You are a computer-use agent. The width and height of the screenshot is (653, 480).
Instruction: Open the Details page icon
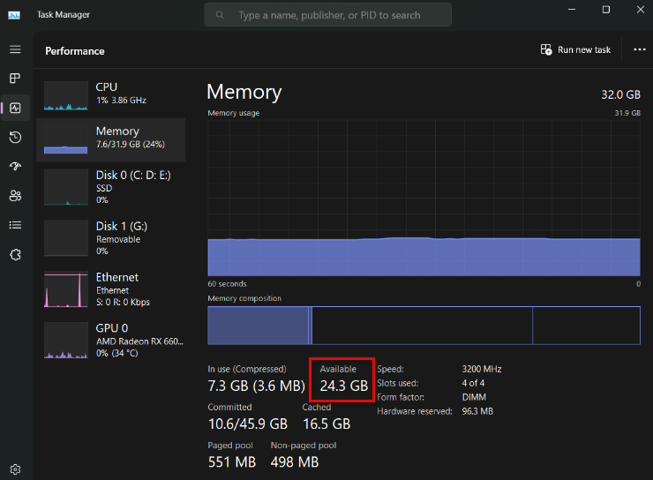(15, 225)
